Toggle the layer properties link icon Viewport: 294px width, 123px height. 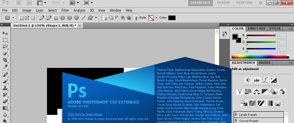(136, 18)
